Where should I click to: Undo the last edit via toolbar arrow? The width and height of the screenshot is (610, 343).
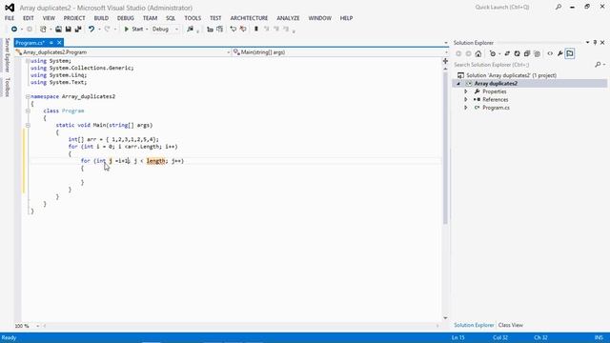tap(91, 30)
